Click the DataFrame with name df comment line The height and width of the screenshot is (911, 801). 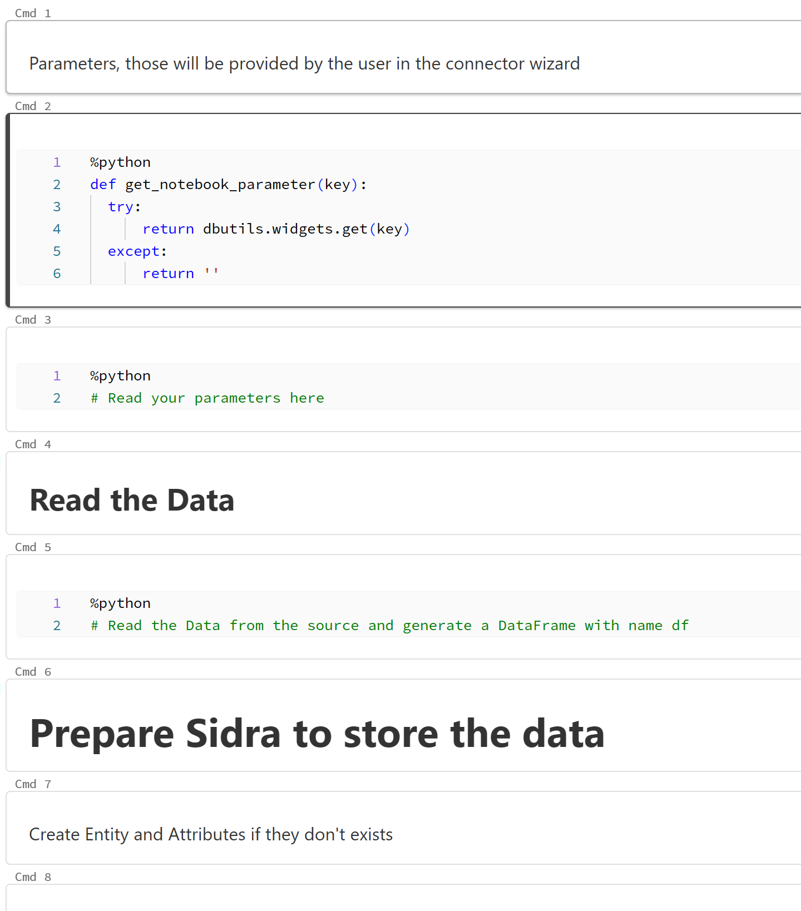[x=389, y=626]
